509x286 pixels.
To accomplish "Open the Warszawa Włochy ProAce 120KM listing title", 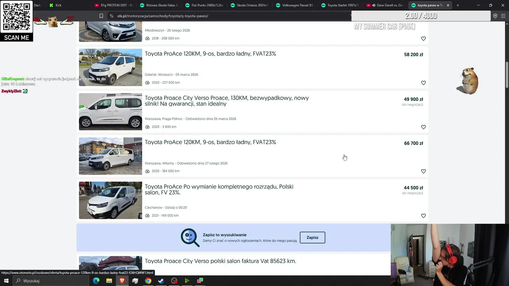I will (210, 142).
